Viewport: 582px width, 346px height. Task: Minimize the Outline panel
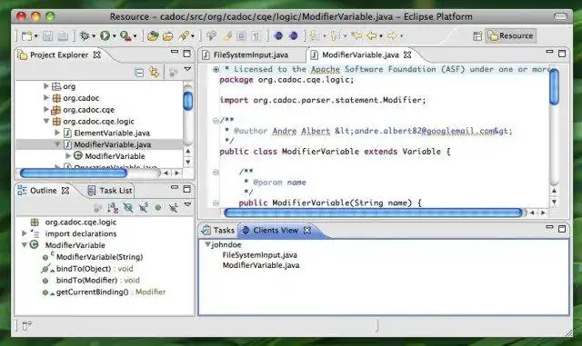tap(175, 188)
